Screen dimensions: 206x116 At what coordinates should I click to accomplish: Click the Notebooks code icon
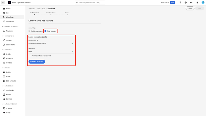click(x=4, y=90)
